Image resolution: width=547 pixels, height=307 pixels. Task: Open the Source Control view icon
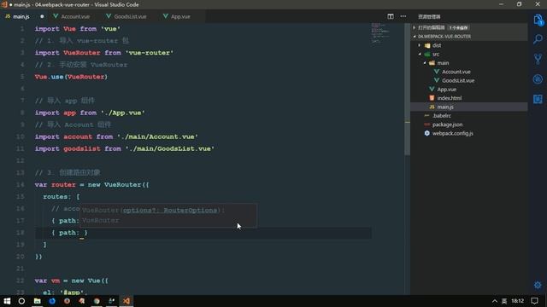click(x=538, y=59)
